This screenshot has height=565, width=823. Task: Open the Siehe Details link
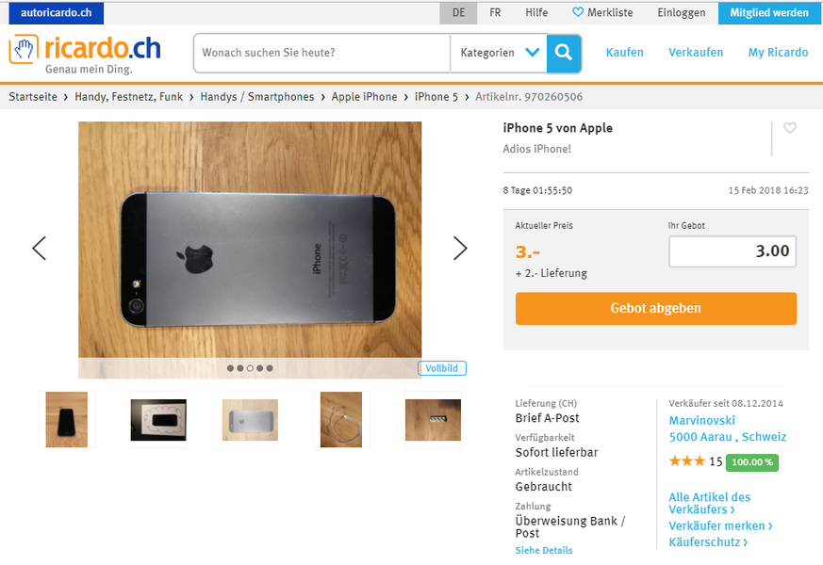[544, 550]
